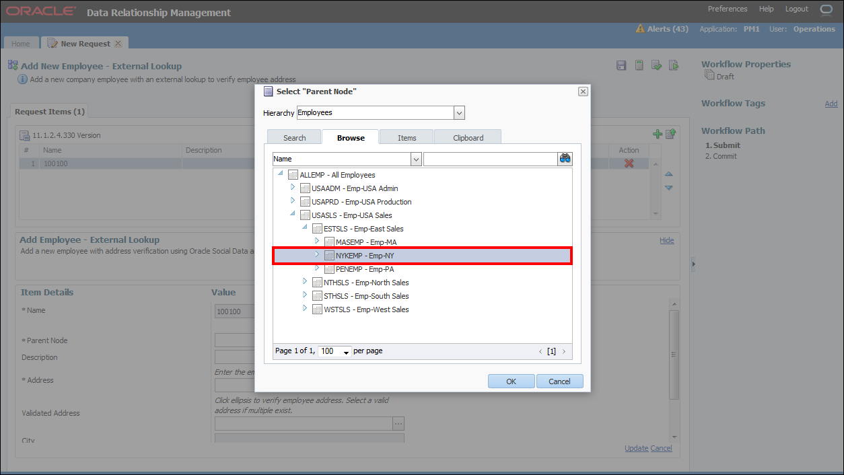Click the Help link
This screenshot has width=844, height=475.
(x=766, y=9)
